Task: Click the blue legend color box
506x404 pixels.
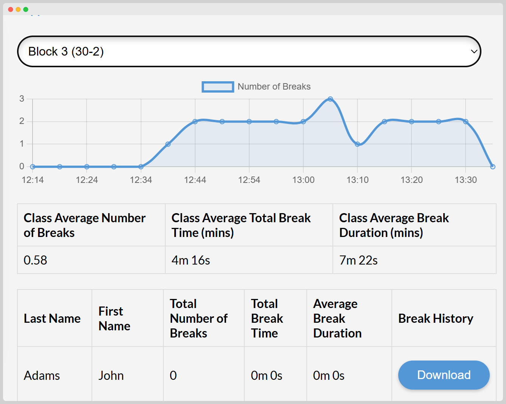Action: coord(218,87)
